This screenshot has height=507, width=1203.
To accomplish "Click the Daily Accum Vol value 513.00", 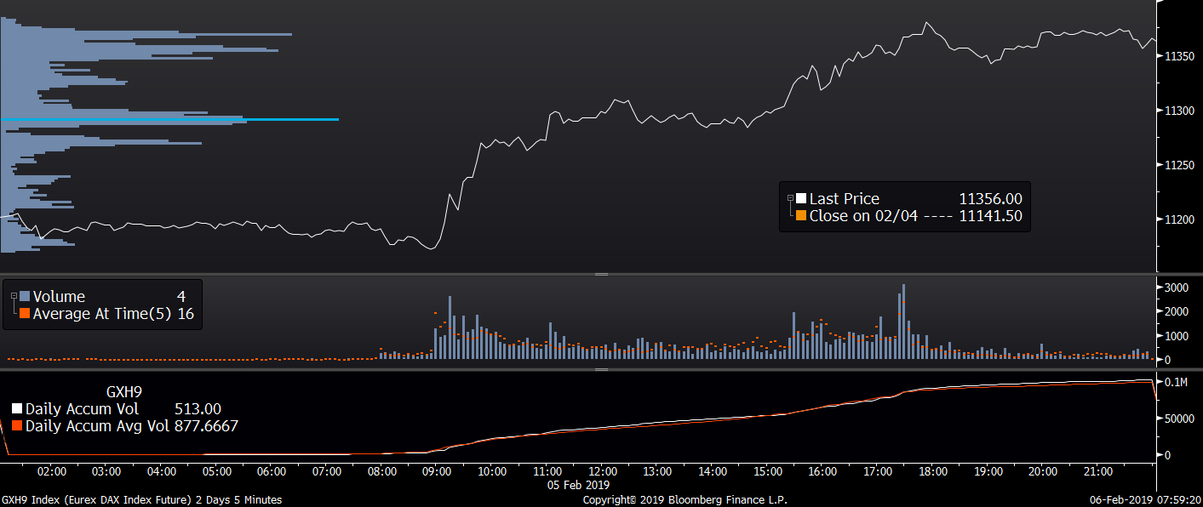I will (198, 409).
